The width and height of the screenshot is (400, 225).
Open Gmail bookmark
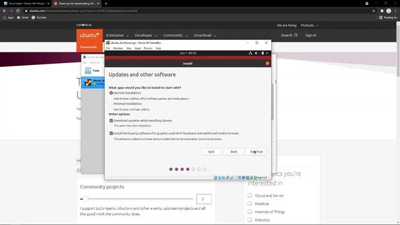point(22,17)
